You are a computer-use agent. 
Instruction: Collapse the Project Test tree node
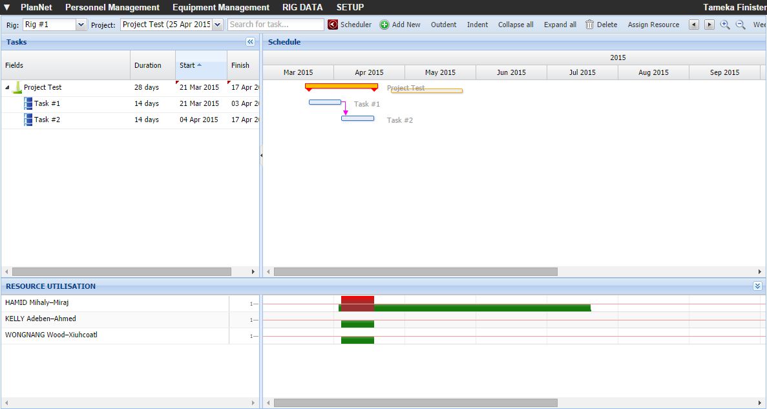coord(8,87)
